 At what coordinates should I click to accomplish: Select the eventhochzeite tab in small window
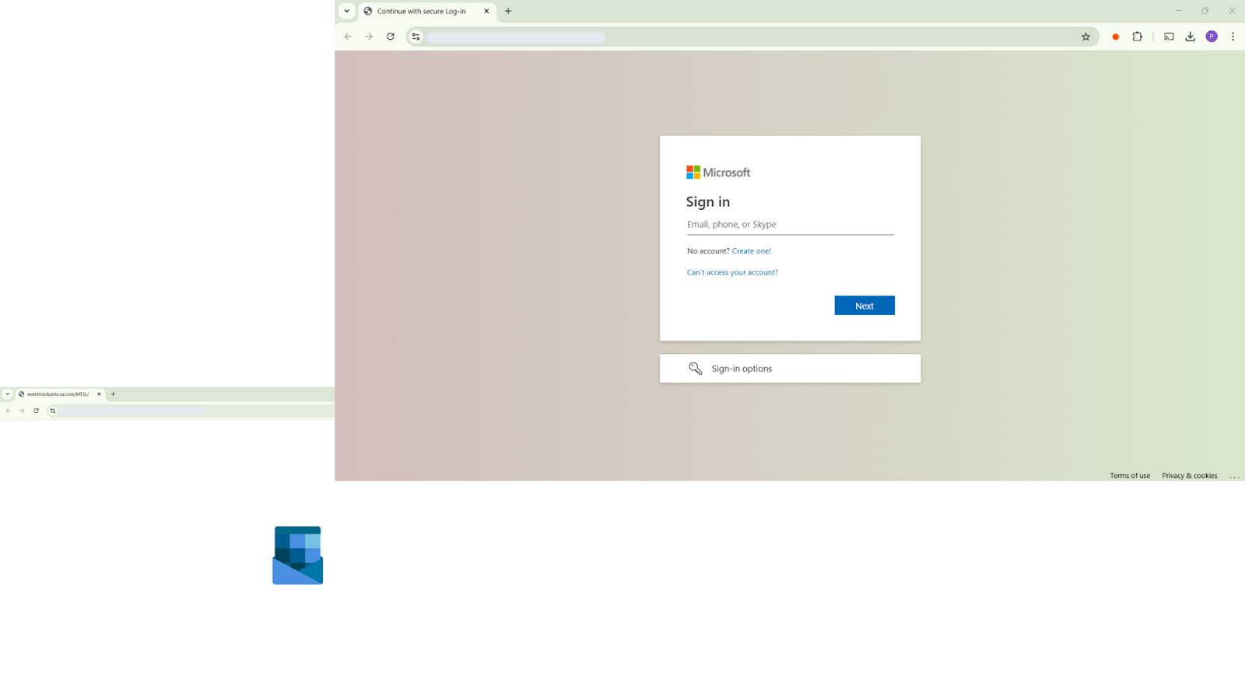pos(58,394)
